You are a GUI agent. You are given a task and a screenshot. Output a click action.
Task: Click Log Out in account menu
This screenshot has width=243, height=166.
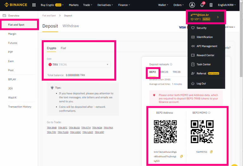coord(201,83)
